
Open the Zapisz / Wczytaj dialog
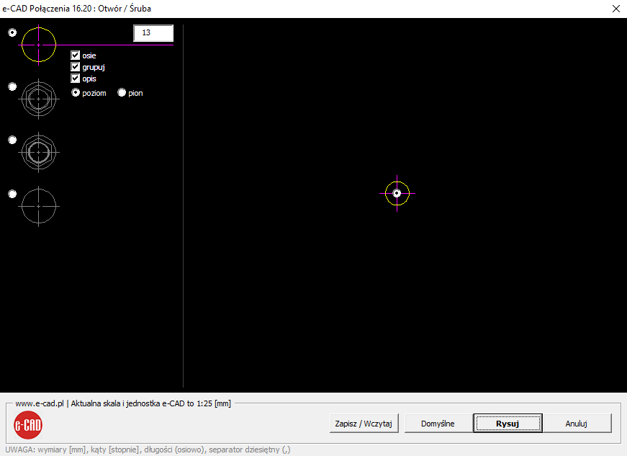click(364, 423)
